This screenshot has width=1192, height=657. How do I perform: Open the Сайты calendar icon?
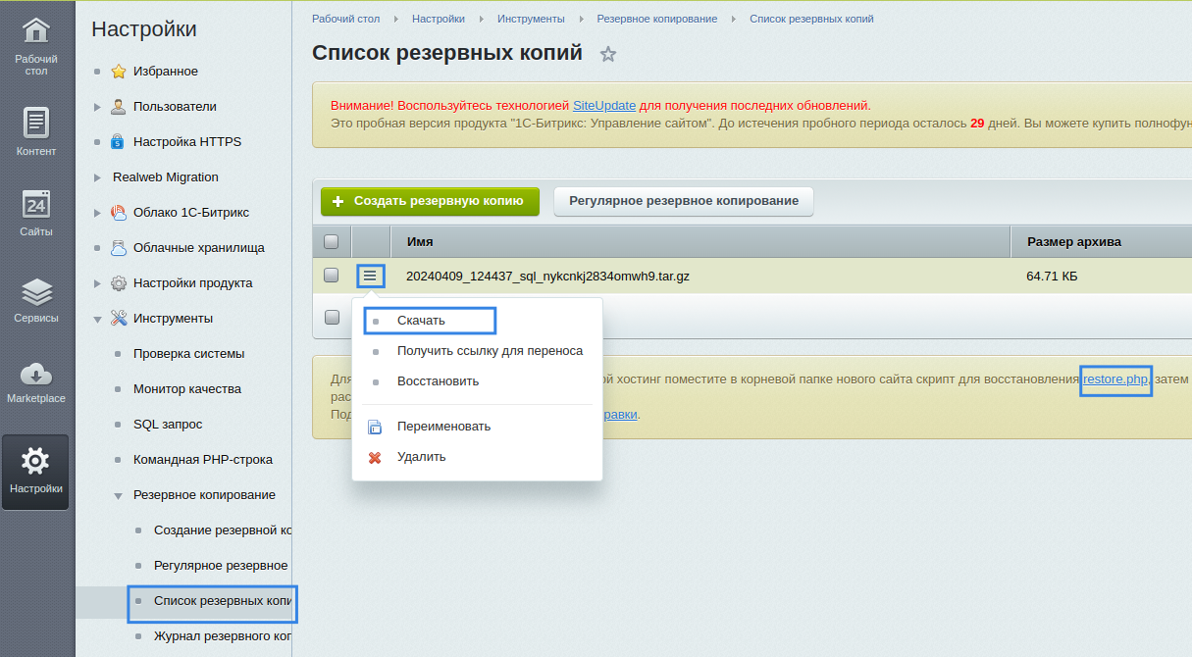click(x=36, y=204)
